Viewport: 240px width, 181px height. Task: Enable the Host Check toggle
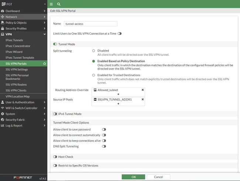coord(55,157)
